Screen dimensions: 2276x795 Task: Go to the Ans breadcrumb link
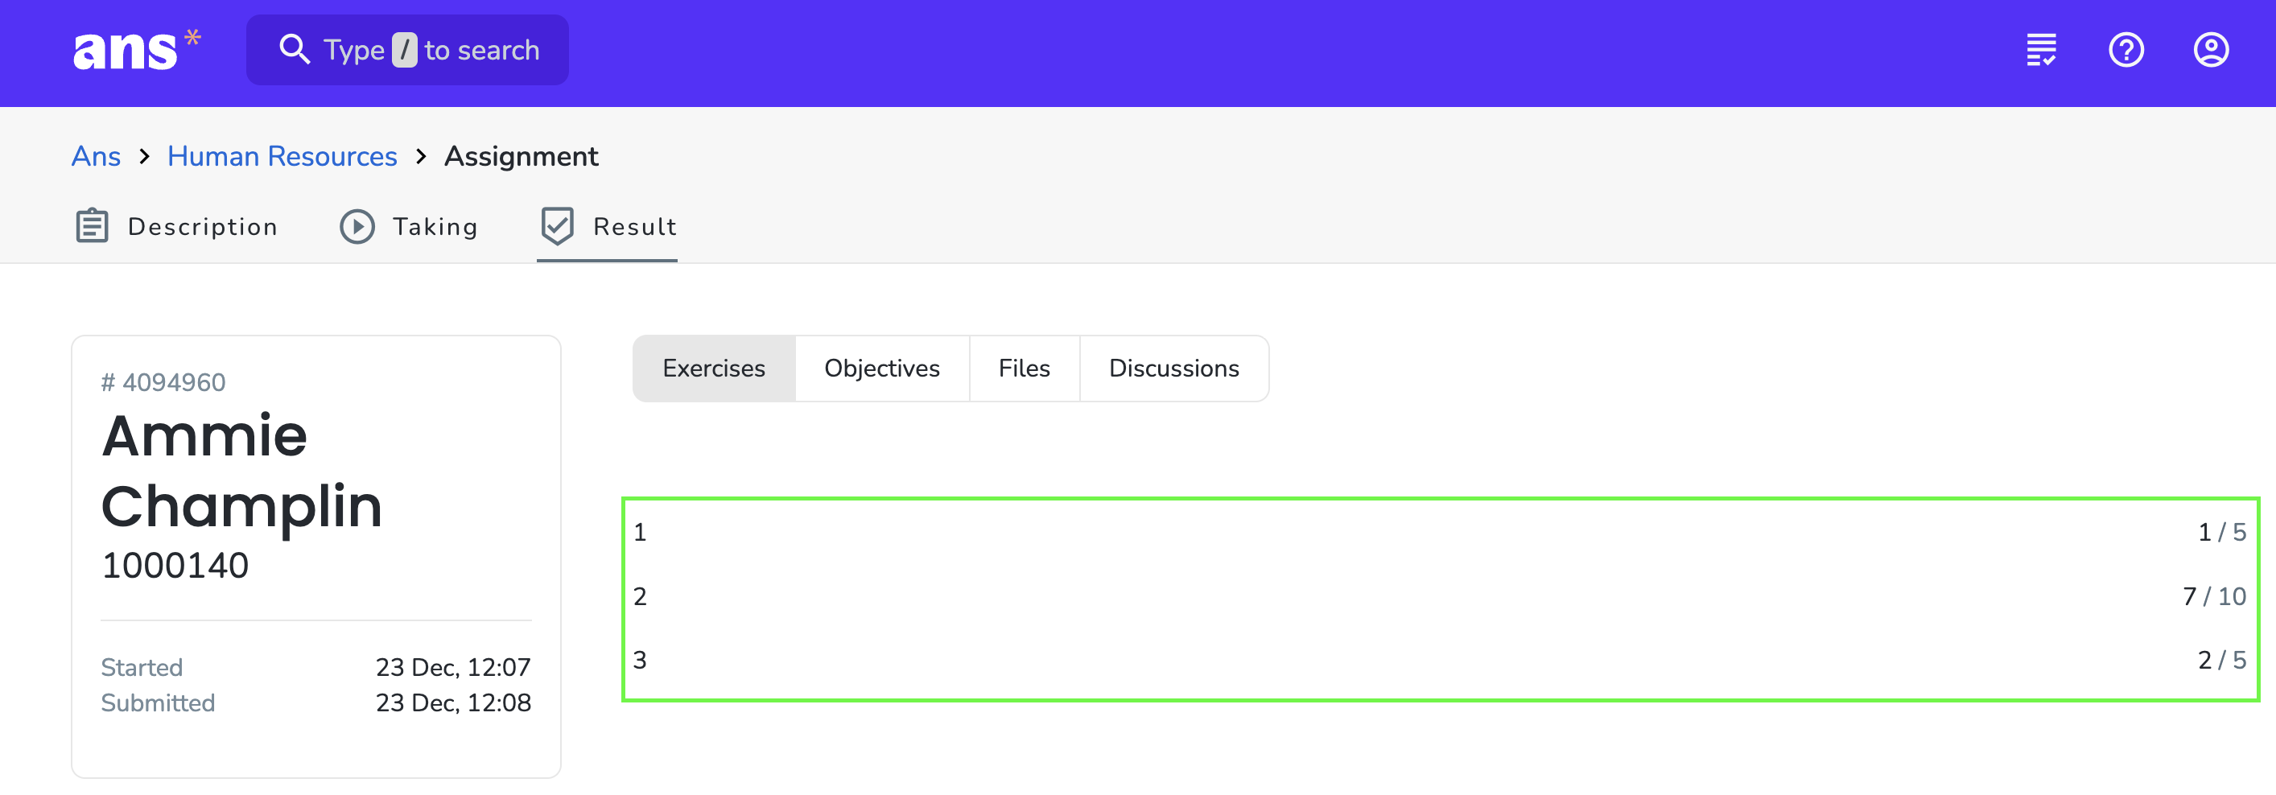(x=97, y=156)
